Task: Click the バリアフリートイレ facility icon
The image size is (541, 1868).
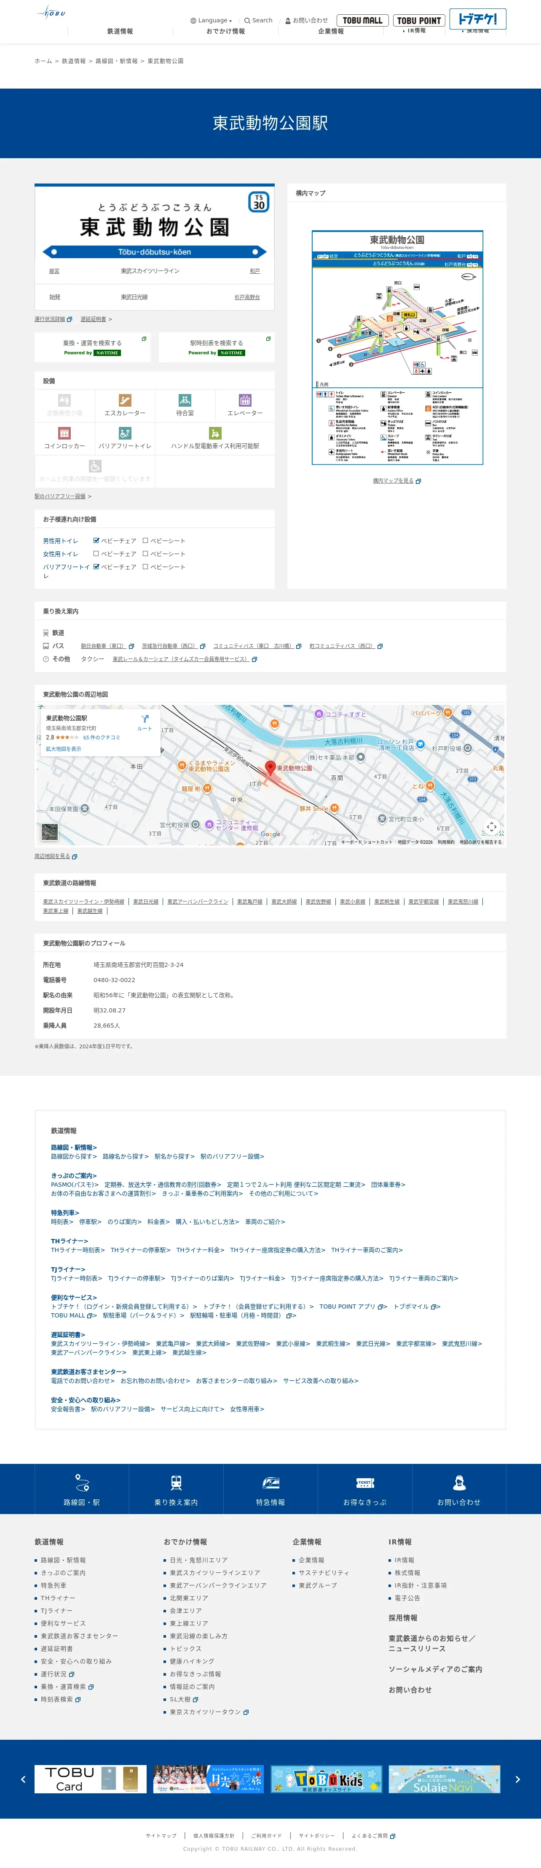Action: 125,433
